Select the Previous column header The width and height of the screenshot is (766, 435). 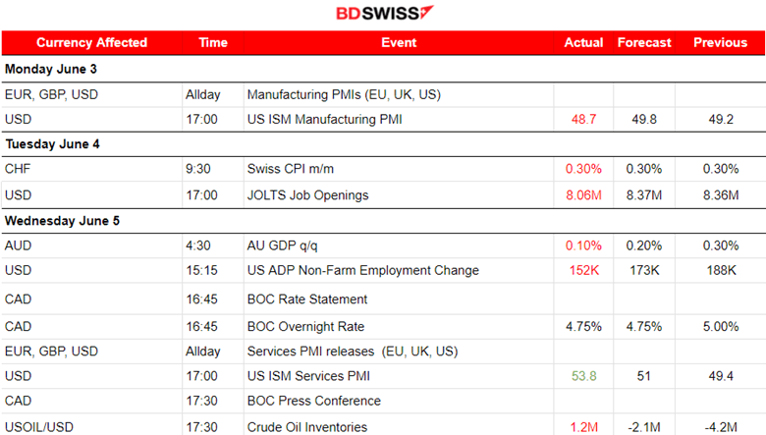[721, 43]
